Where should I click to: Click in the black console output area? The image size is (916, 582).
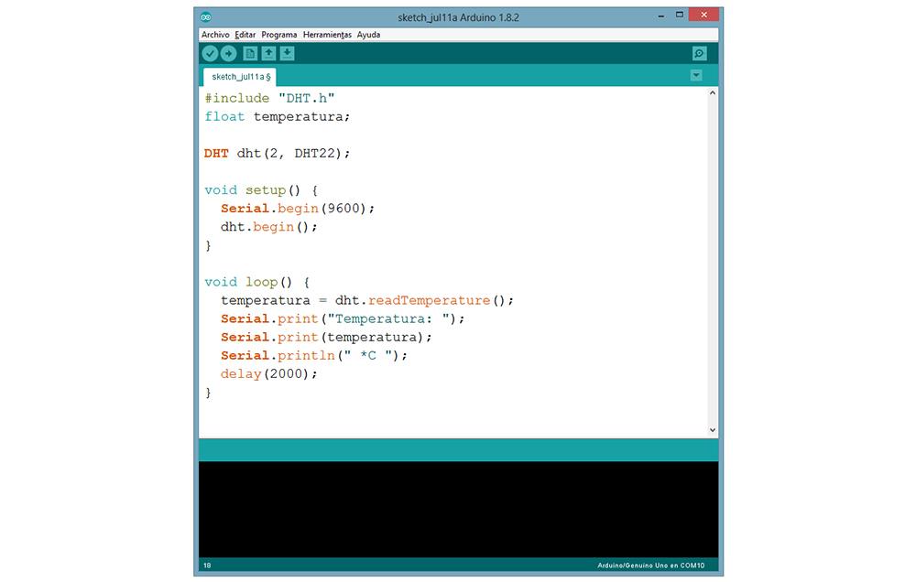[x=458, y=508]
